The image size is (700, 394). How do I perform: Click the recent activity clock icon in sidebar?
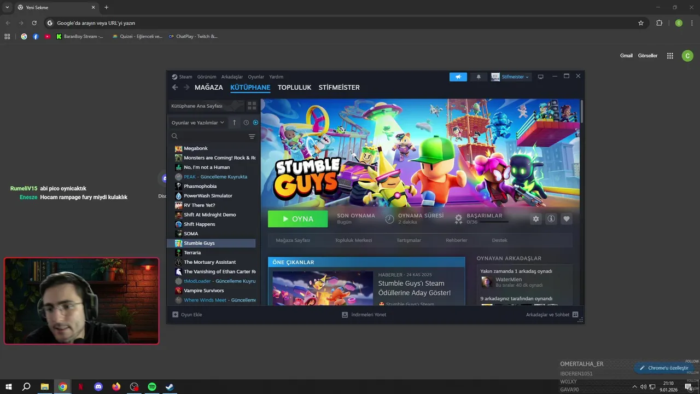246,123
